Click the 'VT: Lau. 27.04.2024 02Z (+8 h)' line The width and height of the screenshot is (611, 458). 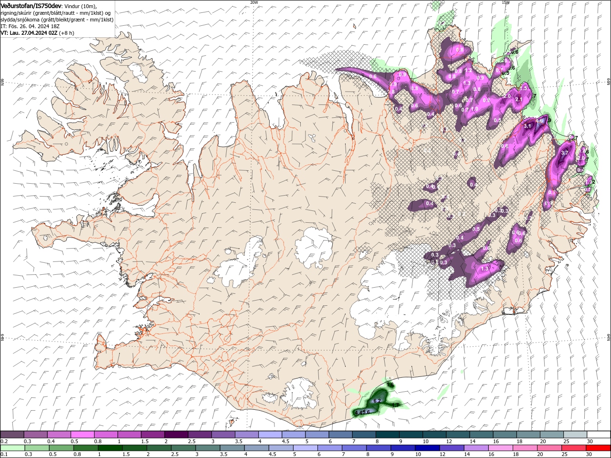(37, 33)
